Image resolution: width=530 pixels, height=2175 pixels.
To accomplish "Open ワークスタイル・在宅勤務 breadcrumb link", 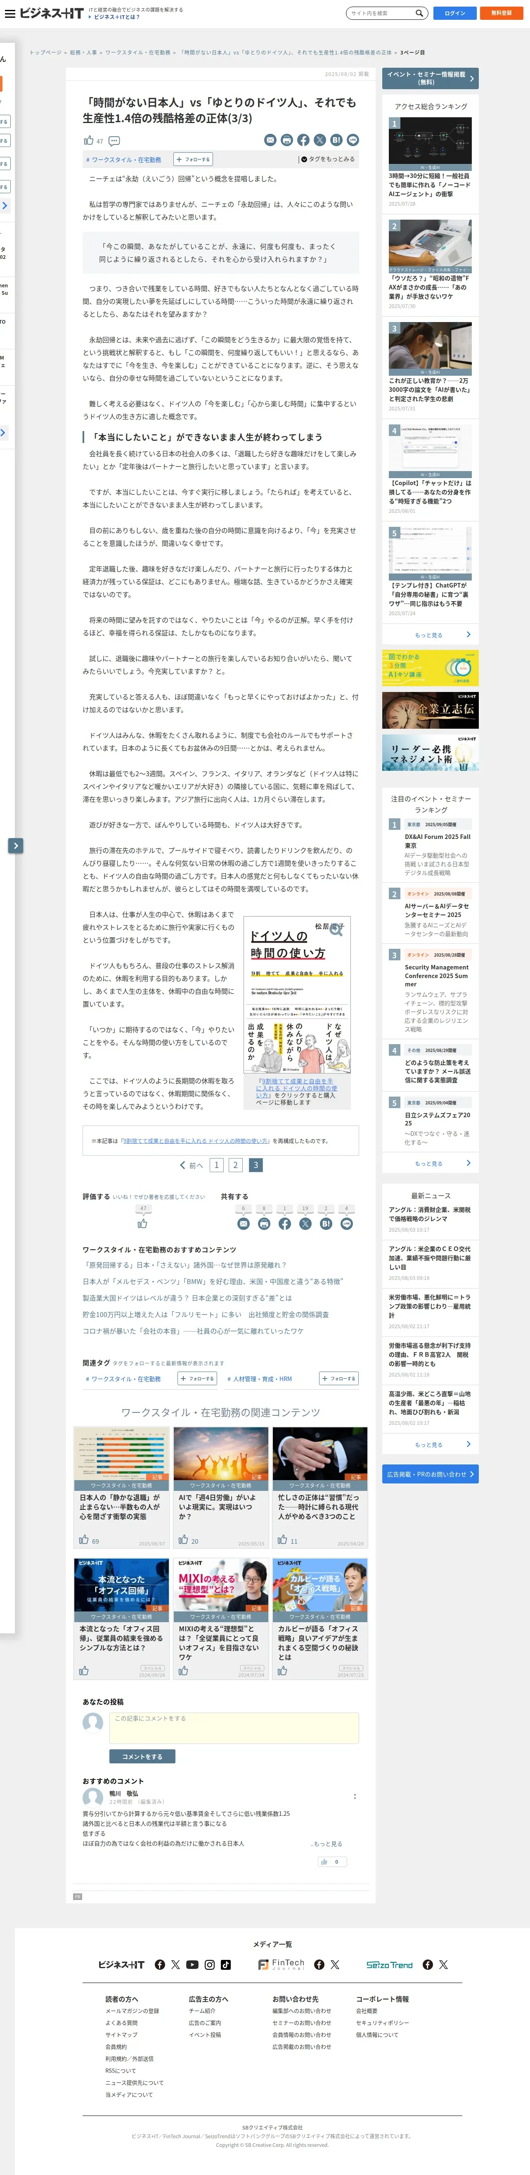I will click(x=137, y=52).
